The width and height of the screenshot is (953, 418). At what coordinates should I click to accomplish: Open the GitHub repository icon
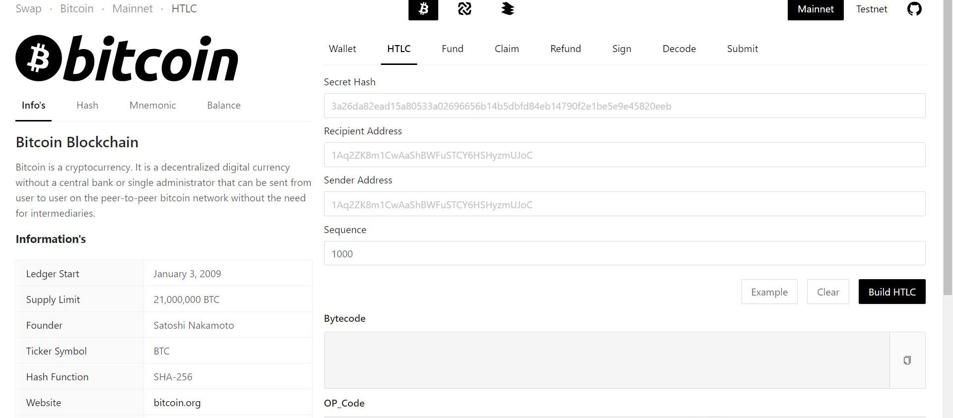coord(914,9)
